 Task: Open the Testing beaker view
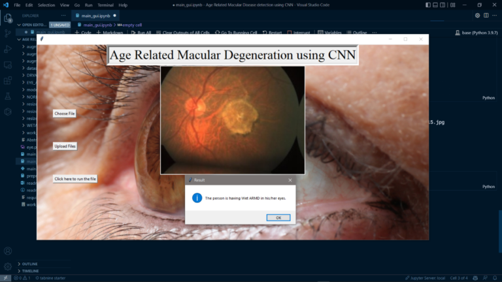point(8,96)
